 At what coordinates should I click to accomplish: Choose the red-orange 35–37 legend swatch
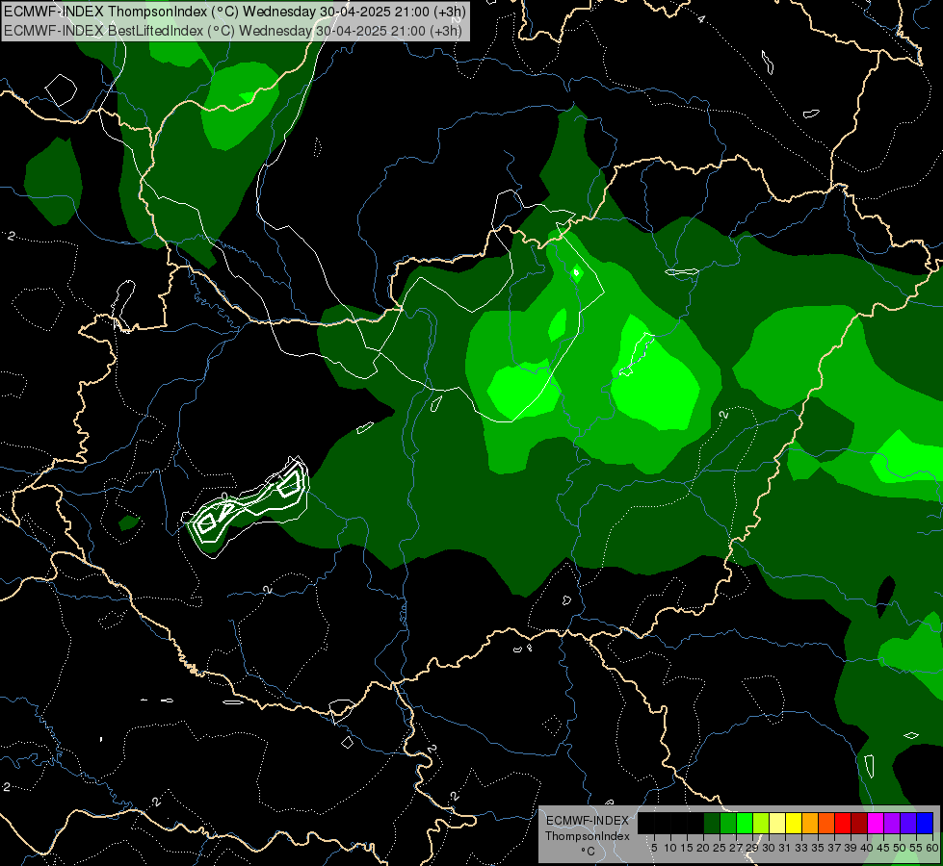pos(826,823)
